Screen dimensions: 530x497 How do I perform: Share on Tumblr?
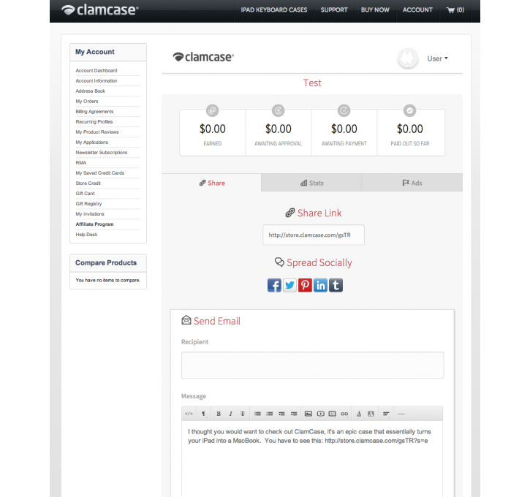[336, 285]
